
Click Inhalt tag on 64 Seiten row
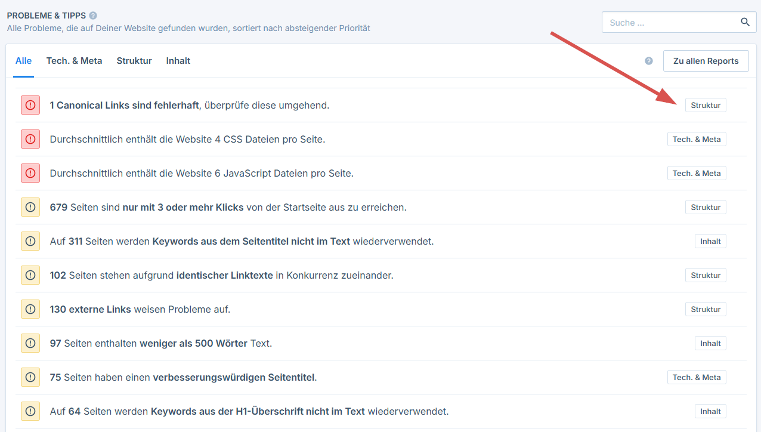click(710, 411)
